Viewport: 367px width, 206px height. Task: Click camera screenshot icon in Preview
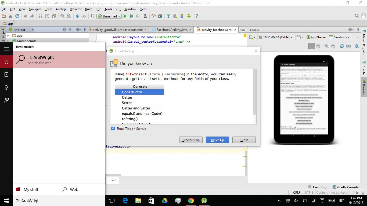click(x=348, y=46)
